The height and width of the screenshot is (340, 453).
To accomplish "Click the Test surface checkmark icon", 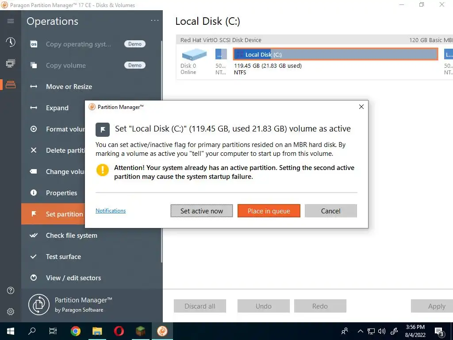I will click(x=34, y=256).
